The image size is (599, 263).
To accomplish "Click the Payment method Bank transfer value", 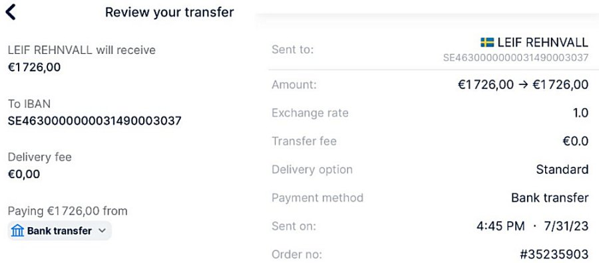I will tap(550, 198).
